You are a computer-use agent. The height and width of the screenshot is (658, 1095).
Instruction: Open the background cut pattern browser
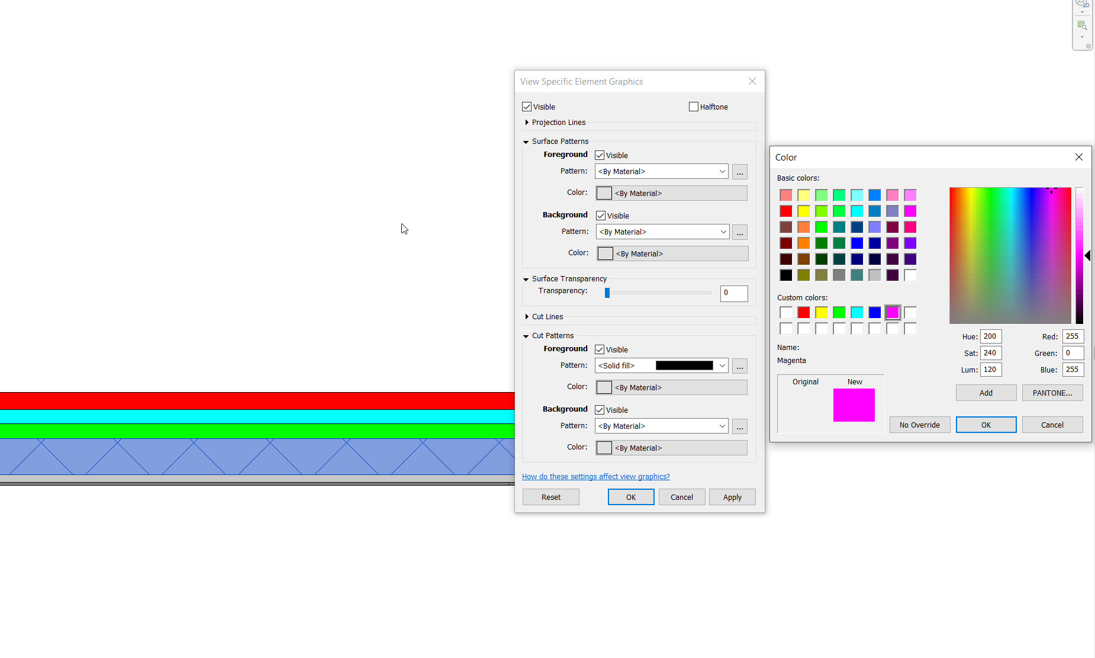pos(739,426)
